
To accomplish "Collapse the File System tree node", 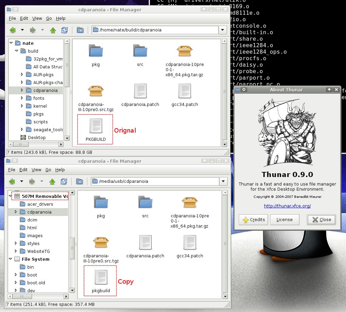I will tap(11, 259).
